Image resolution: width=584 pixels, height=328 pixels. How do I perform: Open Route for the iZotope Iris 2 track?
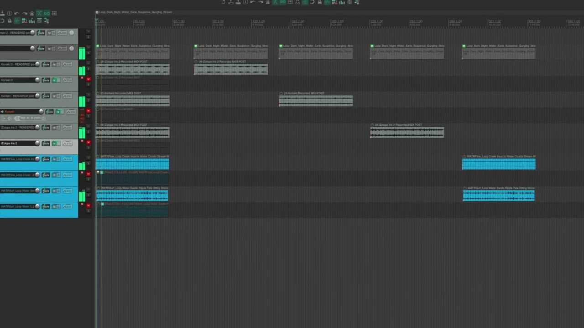(x=46, y=143)
